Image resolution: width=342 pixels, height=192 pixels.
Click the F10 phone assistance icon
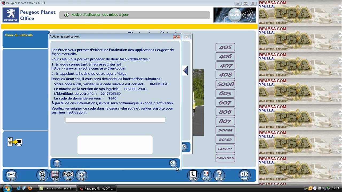pyautogui.click(x=193, y=175)
